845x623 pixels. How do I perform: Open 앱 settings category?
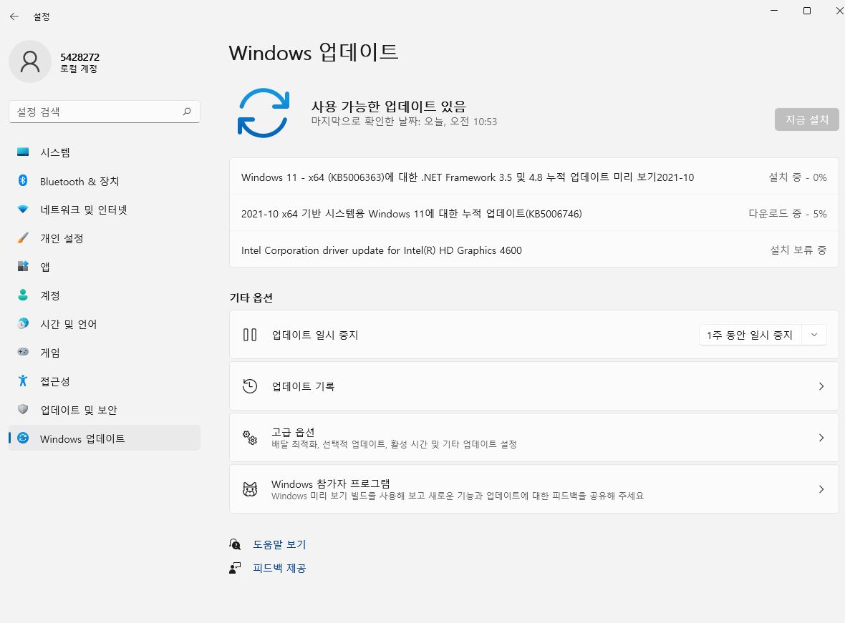tap(105, 267)
